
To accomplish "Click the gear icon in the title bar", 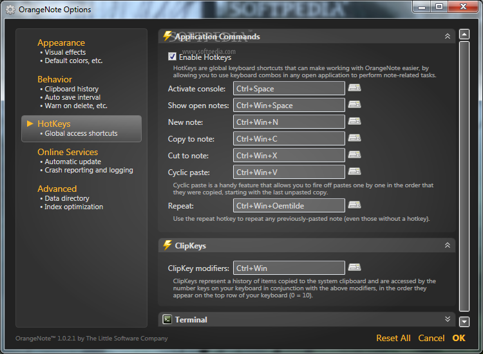I will click(x=10, y=10).
